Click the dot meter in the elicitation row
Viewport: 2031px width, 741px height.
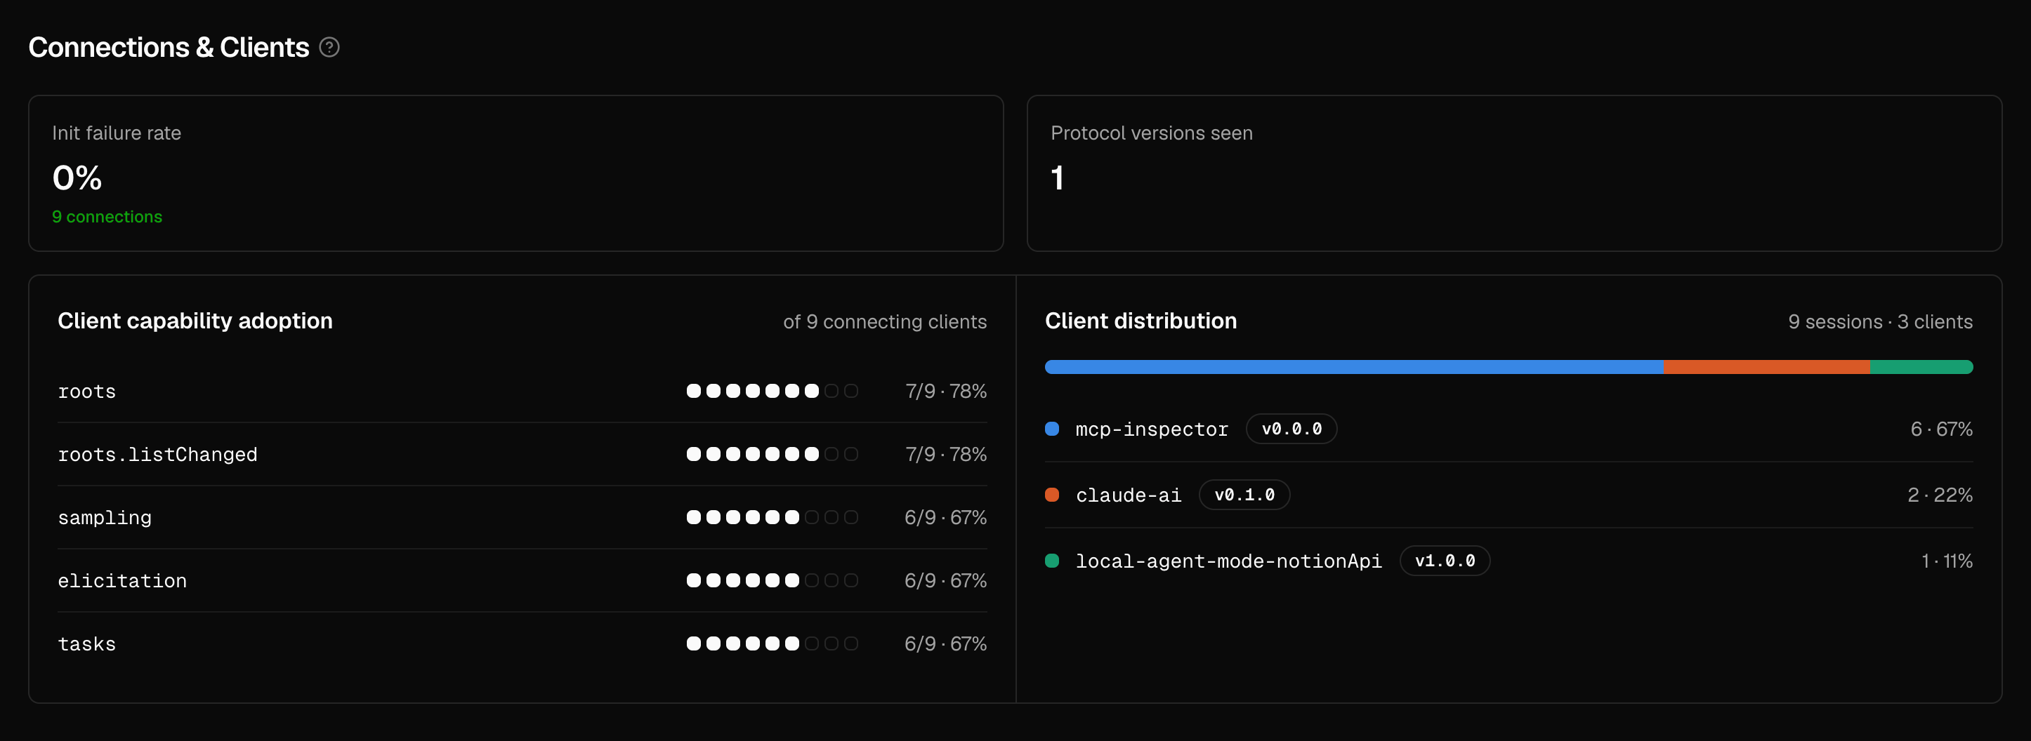click(772, 580)
